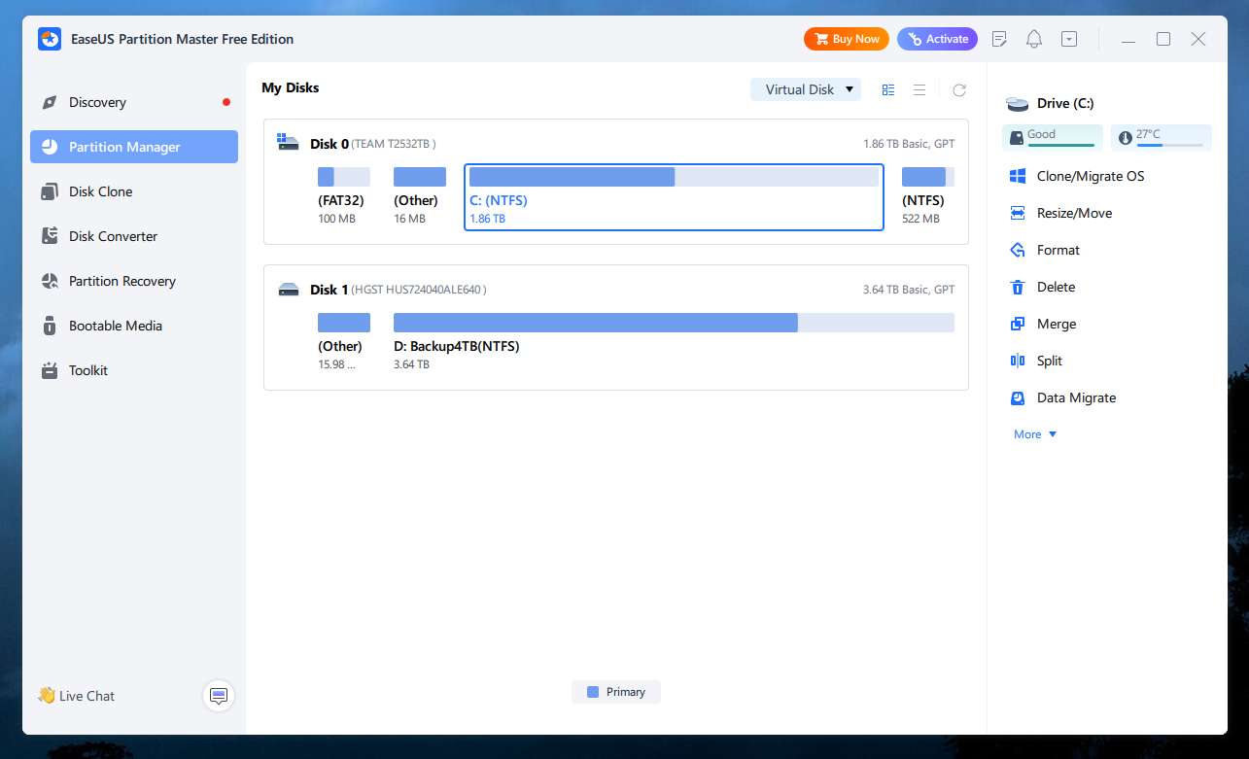
Task: Open the title bar dropdown menu icon
Action: (x=1069, y=39)
